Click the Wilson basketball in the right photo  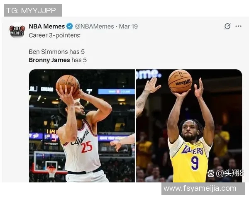(180, 81)
